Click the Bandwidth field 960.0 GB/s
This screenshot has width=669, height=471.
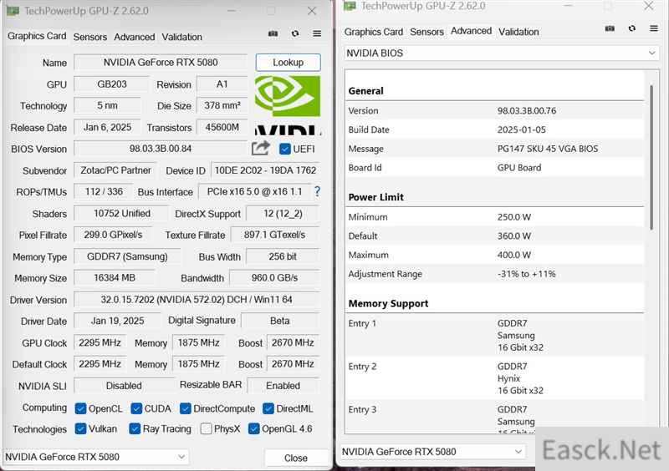274,278
